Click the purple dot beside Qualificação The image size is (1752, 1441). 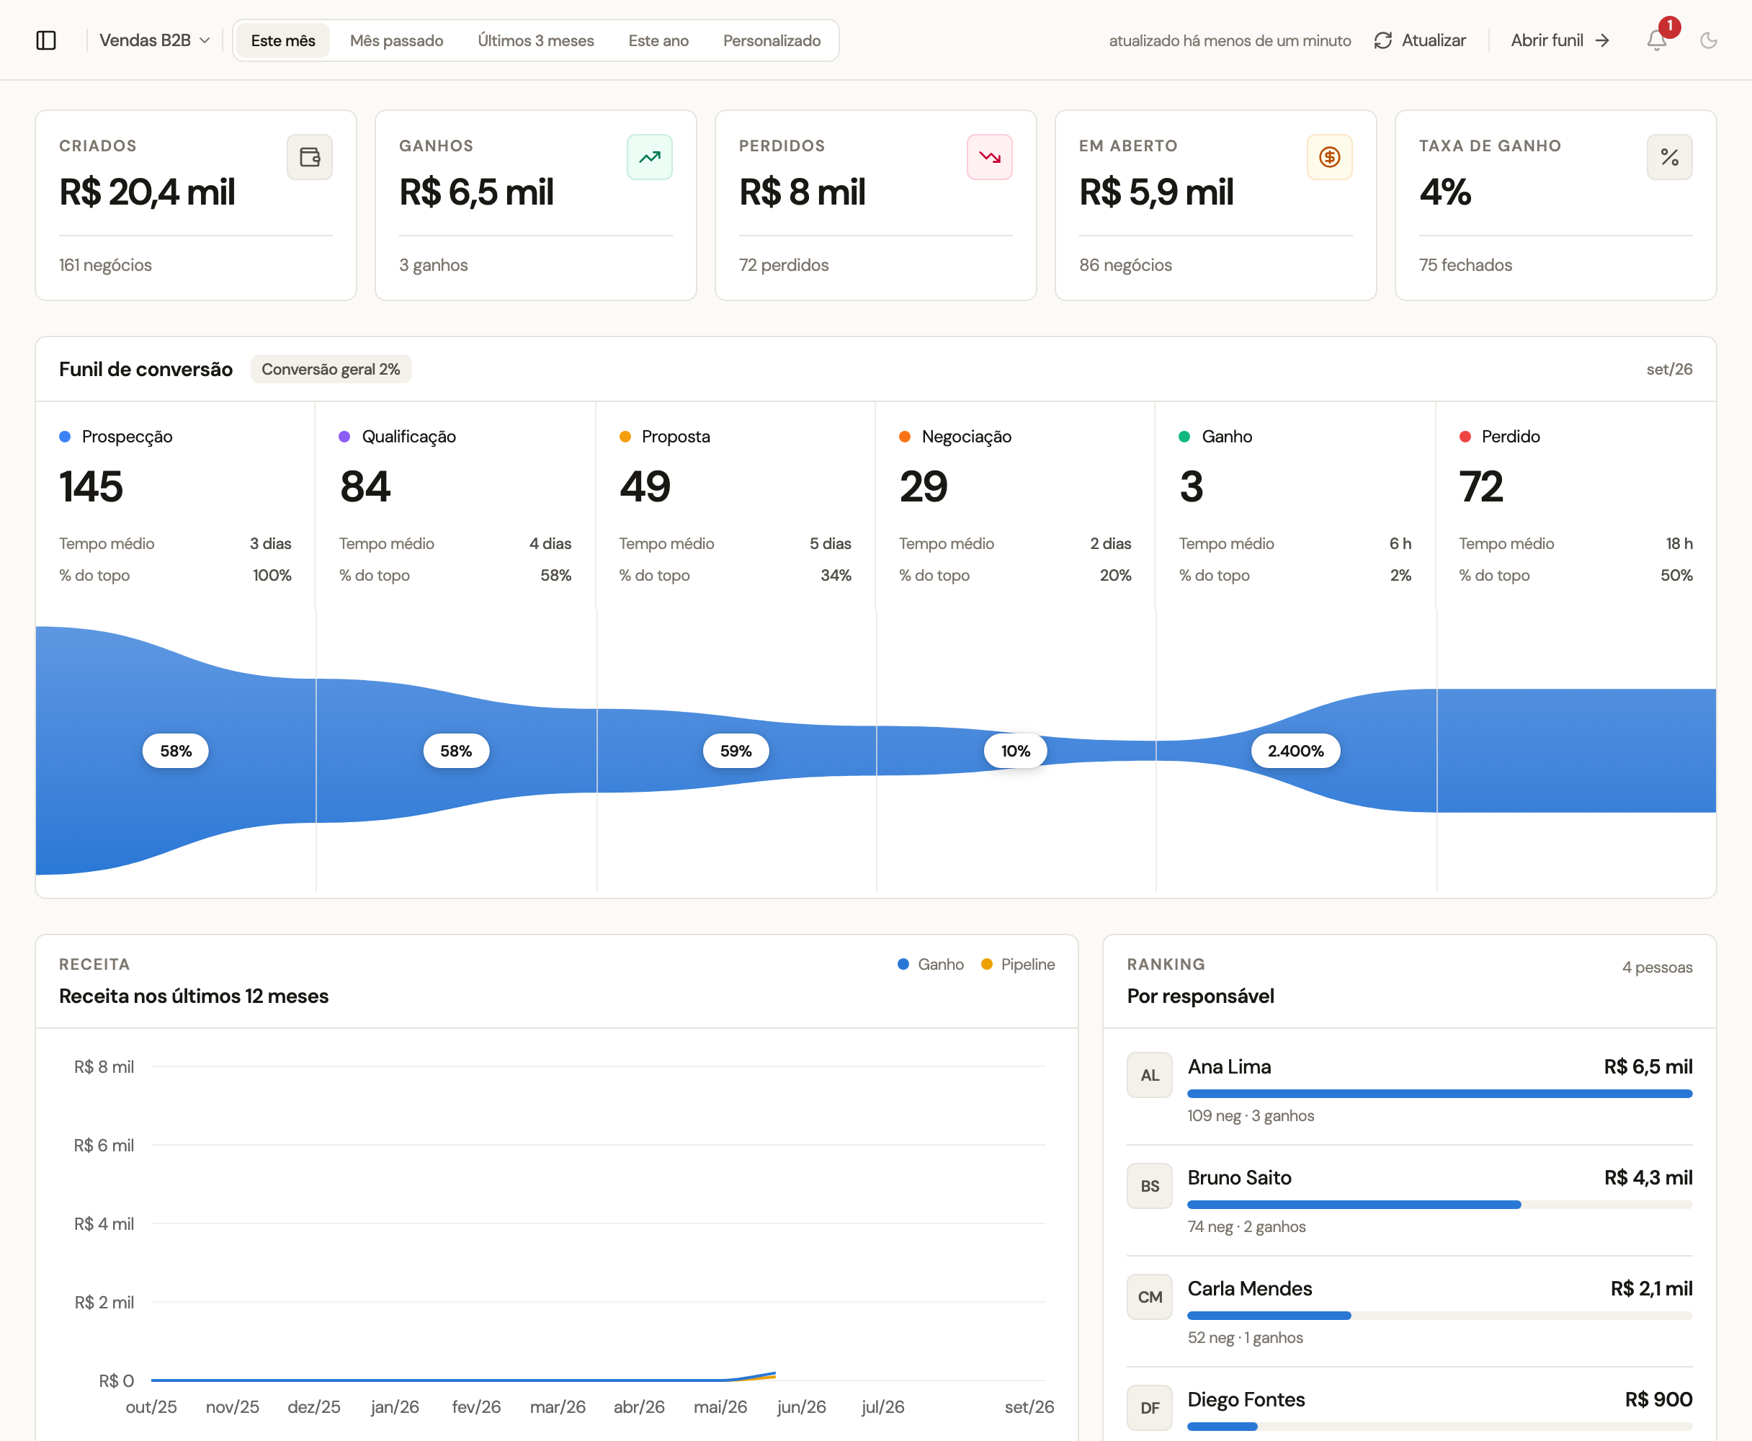click(344, 437)
